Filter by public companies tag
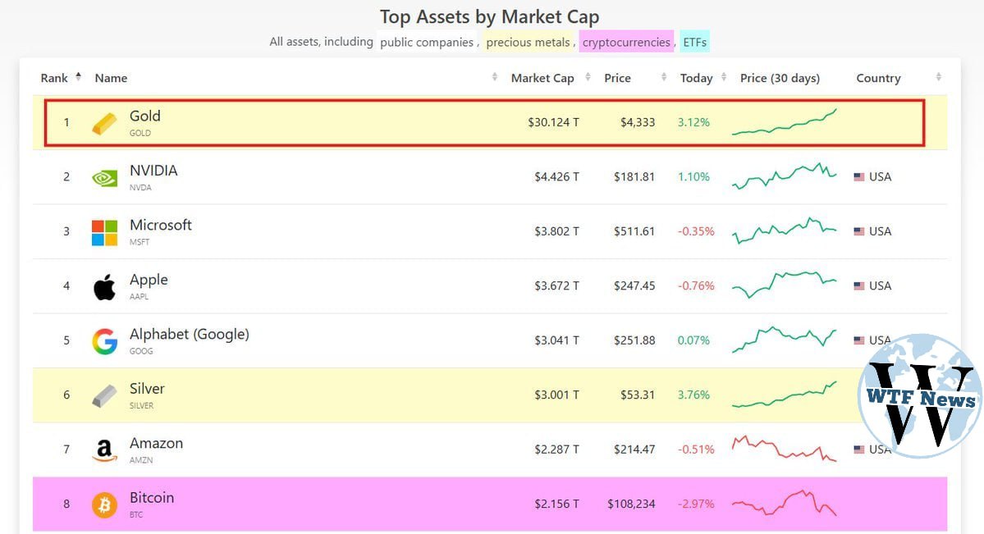Image resolution: width=984 pixels, height=534 pixels. click(x=427, y=42)
